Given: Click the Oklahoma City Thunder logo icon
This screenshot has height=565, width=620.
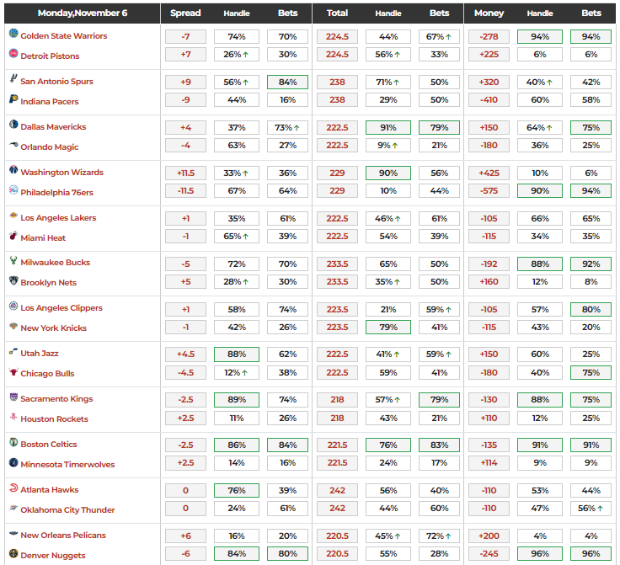Looking at the screenshot, I should pos(13,507).
